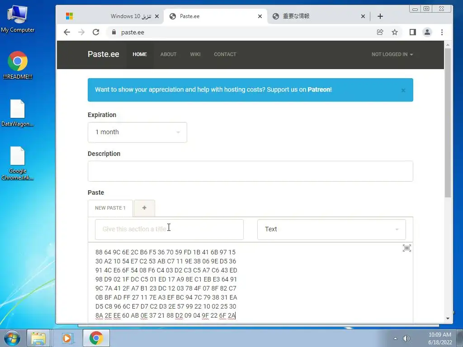Open My Computer desktop icon

18,19
